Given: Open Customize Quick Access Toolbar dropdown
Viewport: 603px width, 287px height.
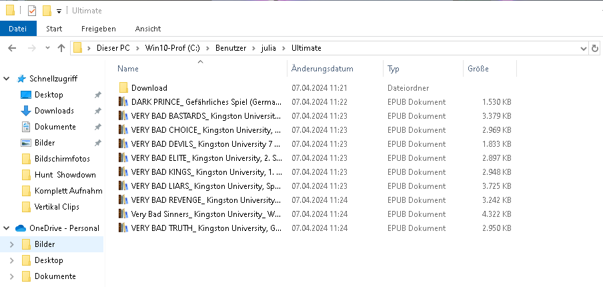Looking at the screenshot, I should tap(59, 11).
